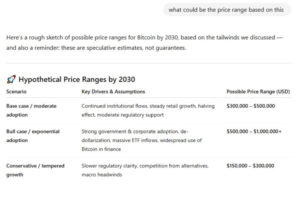
Task: Click the rocket emoji beside the heading
Action: [x=11, y=79]
